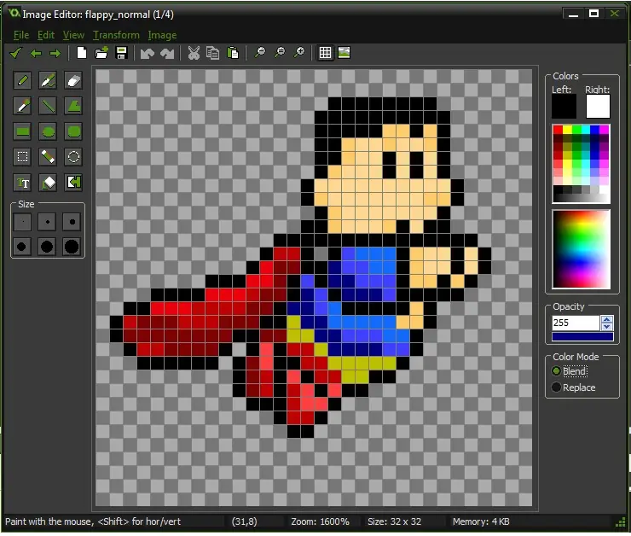Select the Text tool
Viewport: 631px width, 536px height.
pyautogui.click(x=22, y=183)
